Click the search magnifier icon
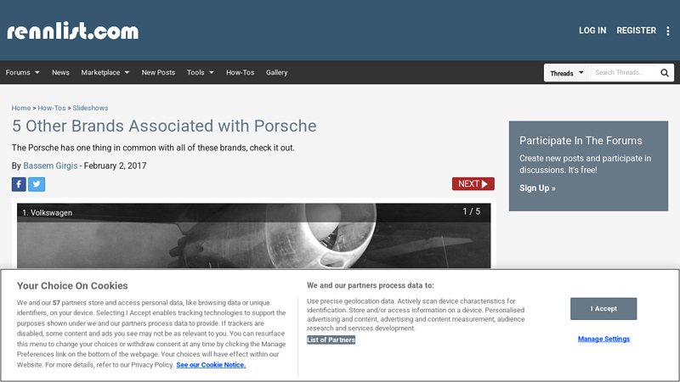 [x=665, y=73]
